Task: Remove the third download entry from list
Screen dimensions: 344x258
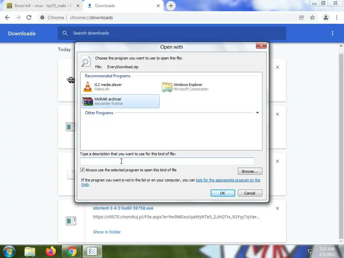Action: coord(277,161)
